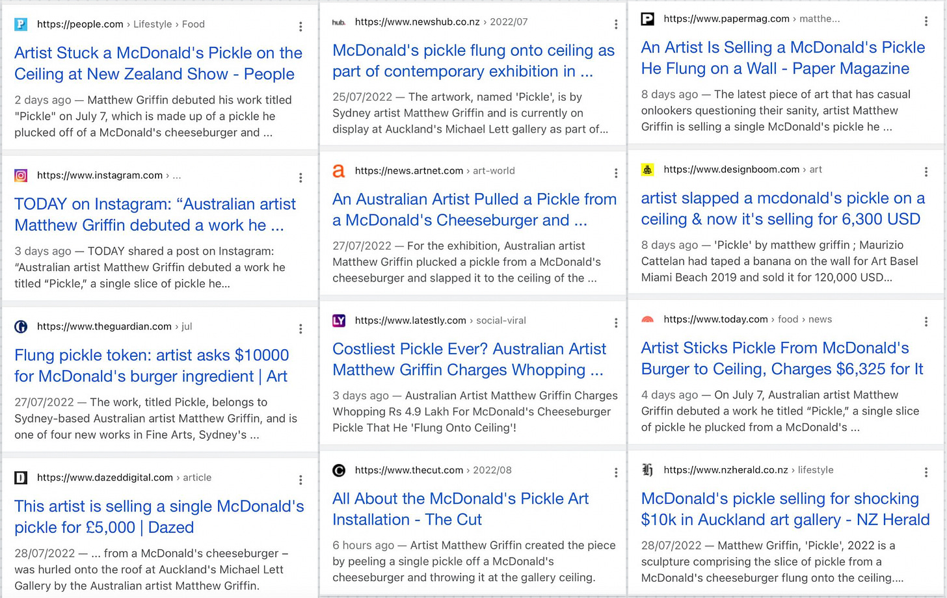The height and width of the screenshot is (598, 947).
Task: Click the LatestLY snippet mentioning 'Rs 4.9 Lakh'
Action: click(x=475, y=411)
